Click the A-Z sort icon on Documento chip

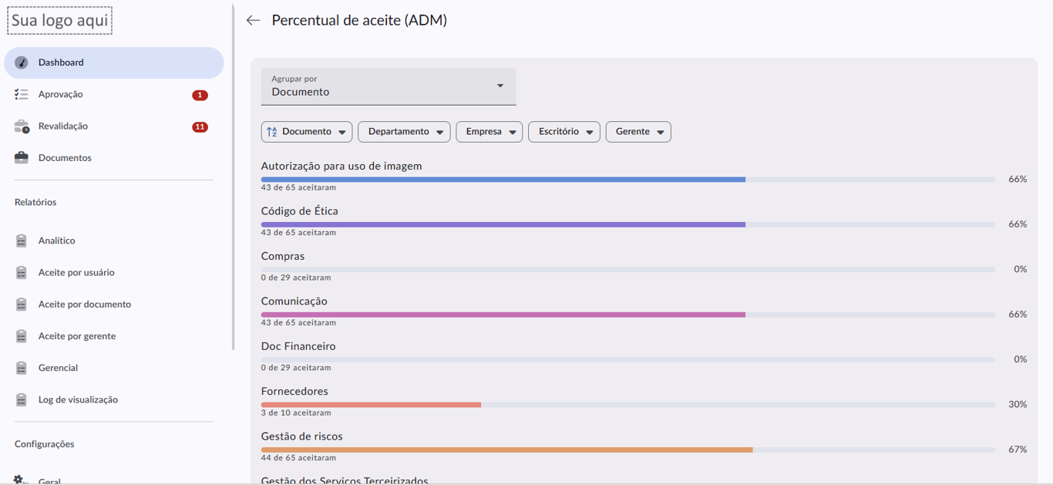[x=272, y=132]
